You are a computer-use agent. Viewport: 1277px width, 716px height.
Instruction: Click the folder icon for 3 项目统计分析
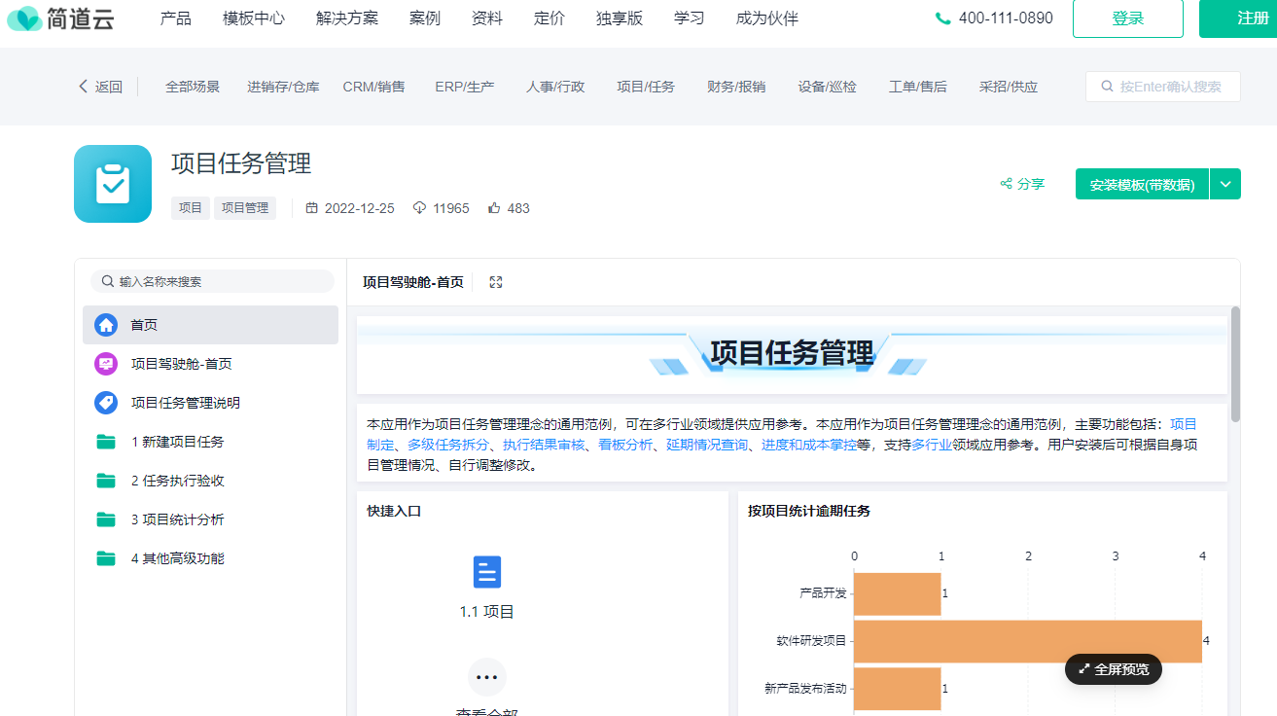(x=106, y=519)
